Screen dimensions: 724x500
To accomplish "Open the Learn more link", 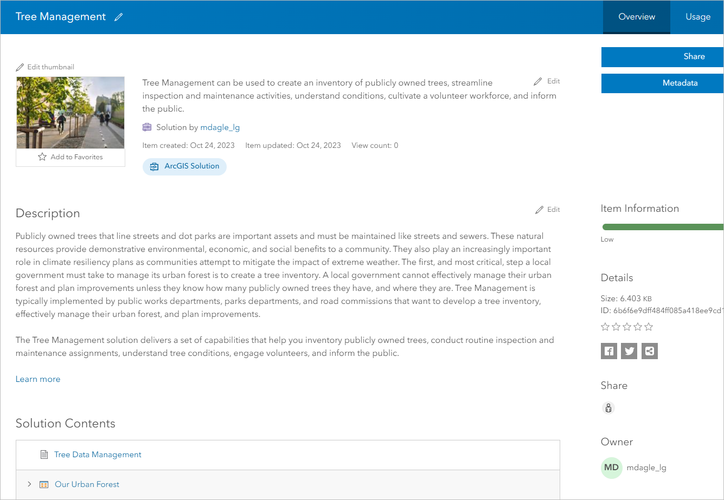I will coord(38,379).
